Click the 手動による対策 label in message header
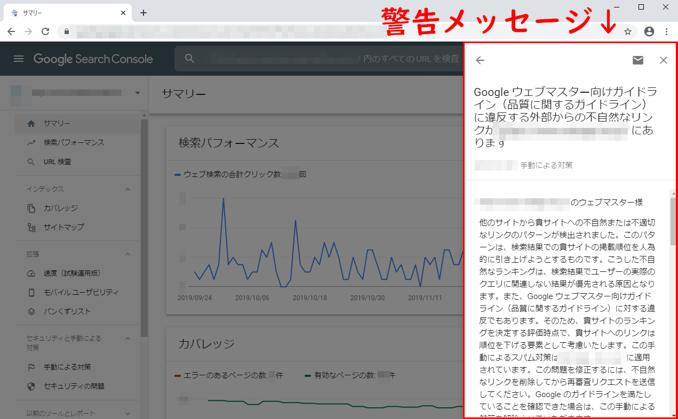The width and height of the screenshot is (678, 419). [x=547, y=165]
